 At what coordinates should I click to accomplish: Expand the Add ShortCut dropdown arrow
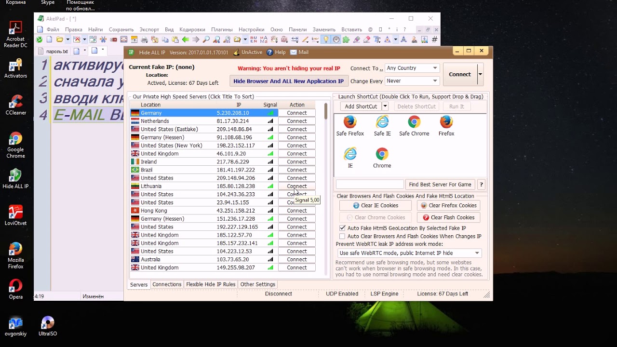(385, 107)
